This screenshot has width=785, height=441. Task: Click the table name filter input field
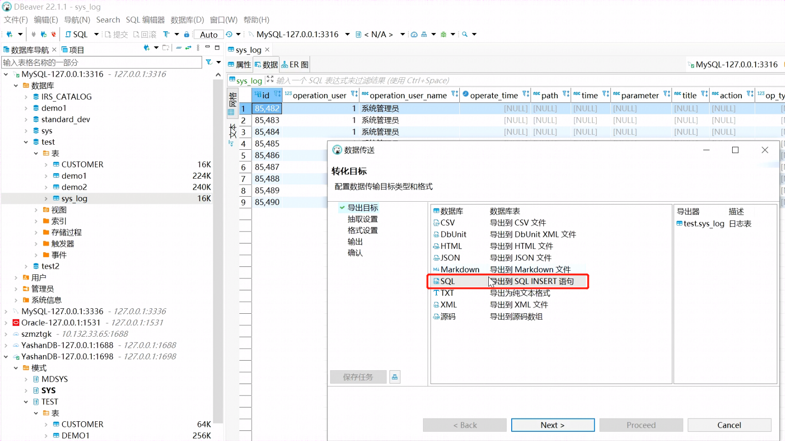(x=102, y=62)
